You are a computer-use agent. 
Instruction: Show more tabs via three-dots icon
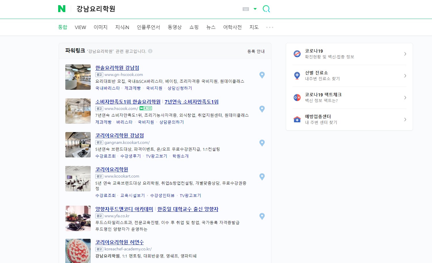pos(270,27)
